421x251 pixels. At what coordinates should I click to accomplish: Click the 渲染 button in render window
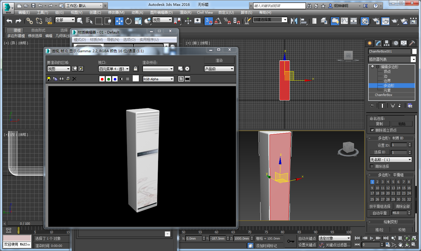coord(219,60)
